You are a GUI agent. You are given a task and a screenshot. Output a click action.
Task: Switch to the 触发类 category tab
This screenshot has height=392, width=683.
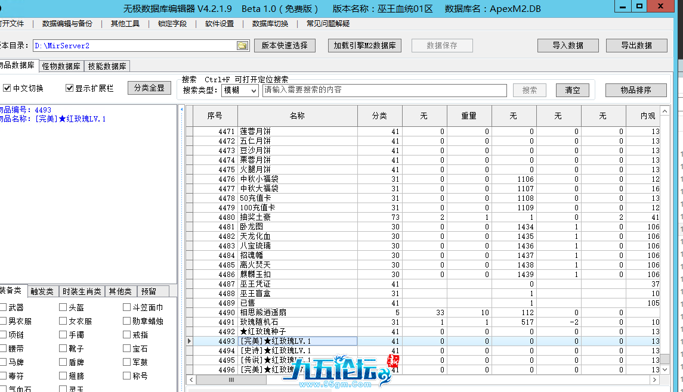(42, 291)
